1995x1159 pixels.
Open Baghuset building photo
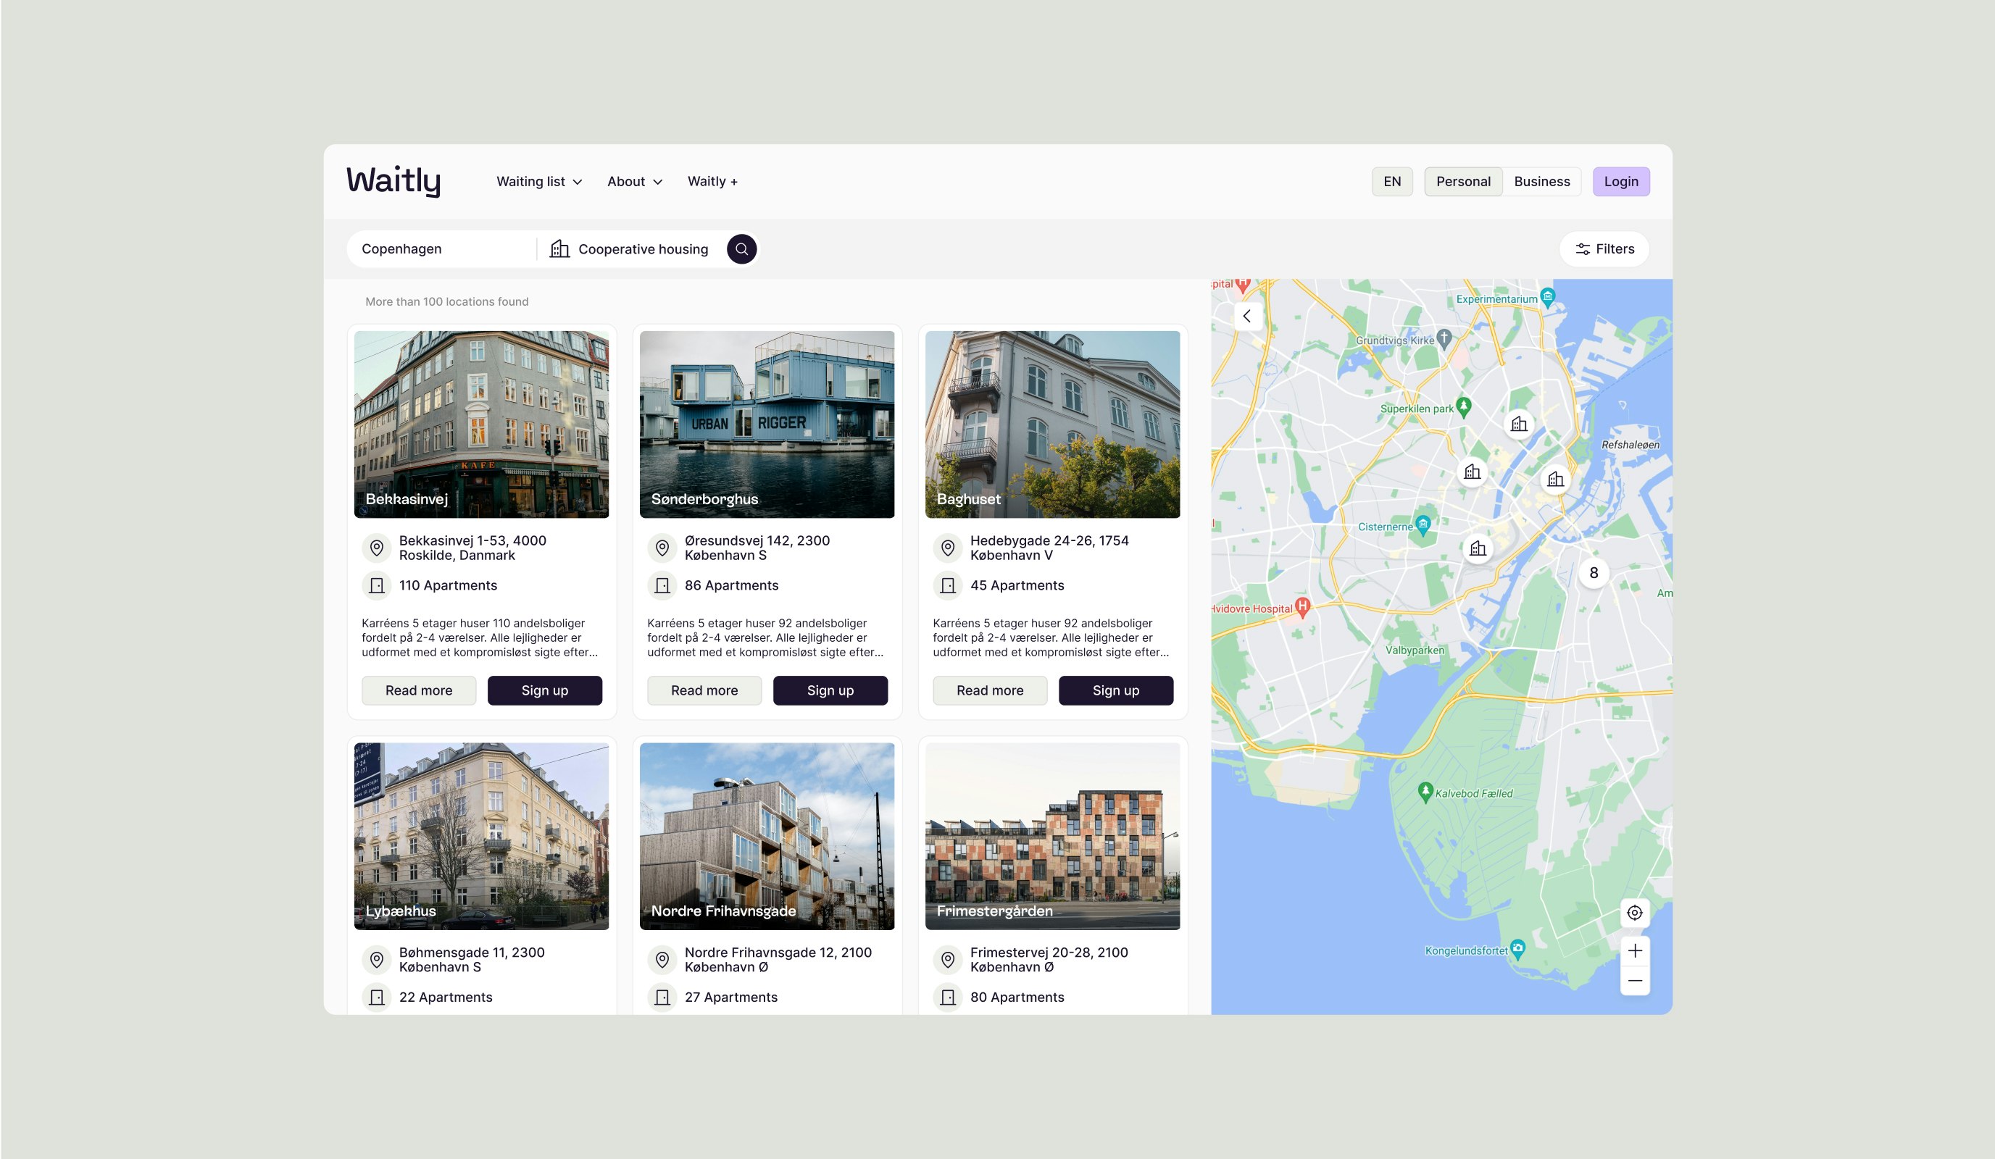(x=1052, y=424)
